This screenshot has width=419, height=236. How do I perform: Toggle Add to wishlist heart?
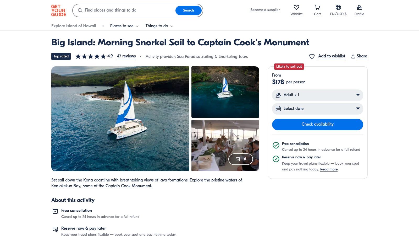click(312, 56)
